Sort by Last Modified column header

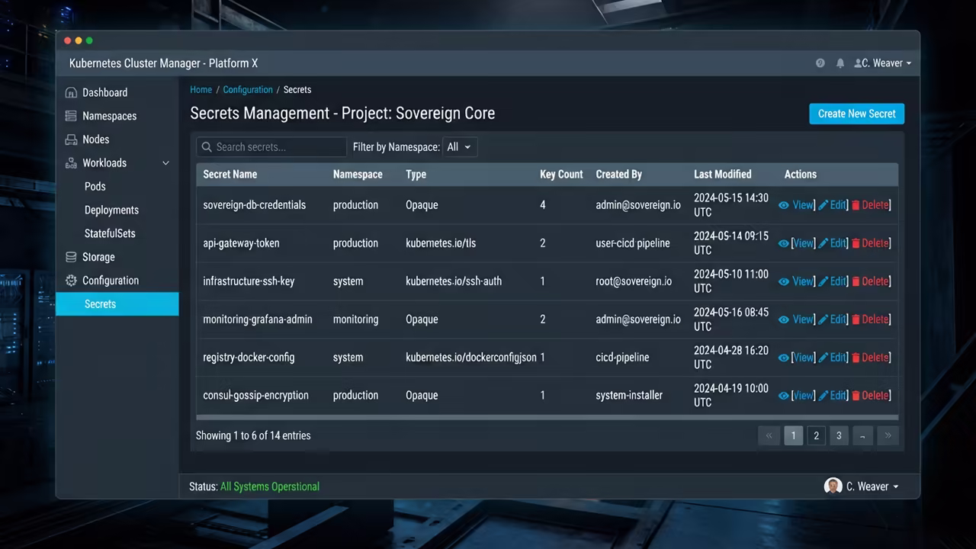723,175
